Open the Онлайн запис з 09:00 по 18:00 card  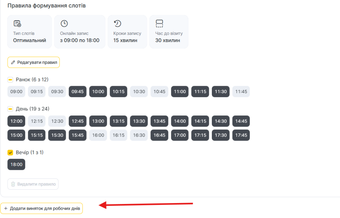[80, 32]
